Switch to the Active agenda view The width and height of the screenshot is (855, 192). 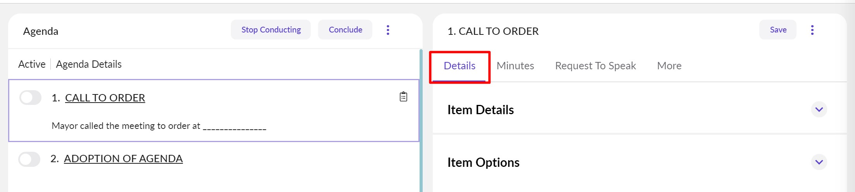tap(32, 64)
